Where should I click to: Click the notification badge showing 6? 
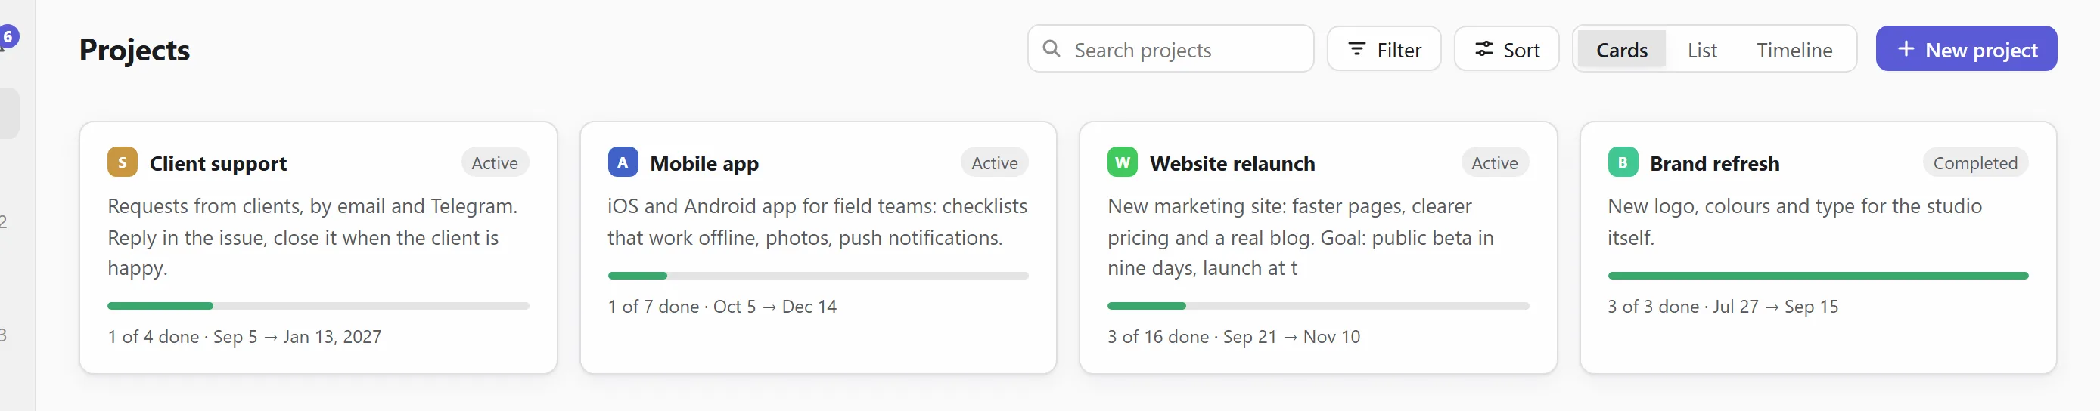8,36
